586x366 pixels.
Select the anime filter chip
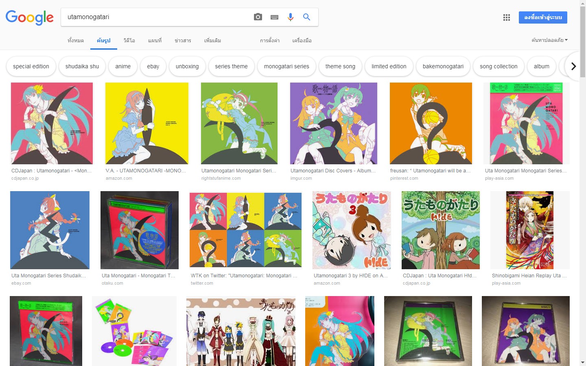click(x=123, y=66)
